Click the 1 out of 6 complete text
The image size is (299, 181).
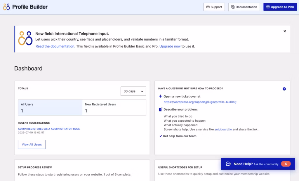(117, 174)
